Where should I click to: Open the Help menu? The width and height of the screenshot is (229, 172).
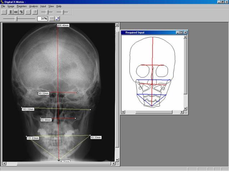(x=59, y=6)
